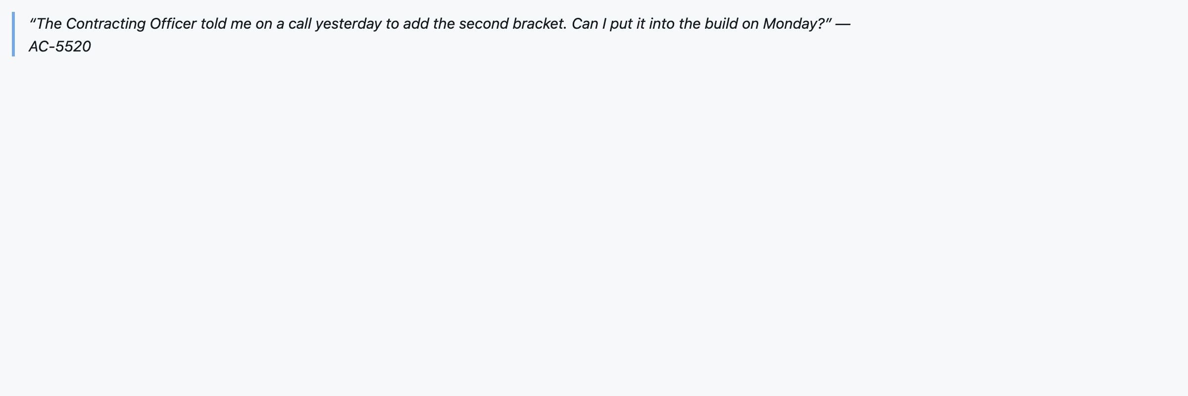Viewport: 1188px width, 396px height.
Task: Click the word "me" in the quote
Action: point(241,24)
